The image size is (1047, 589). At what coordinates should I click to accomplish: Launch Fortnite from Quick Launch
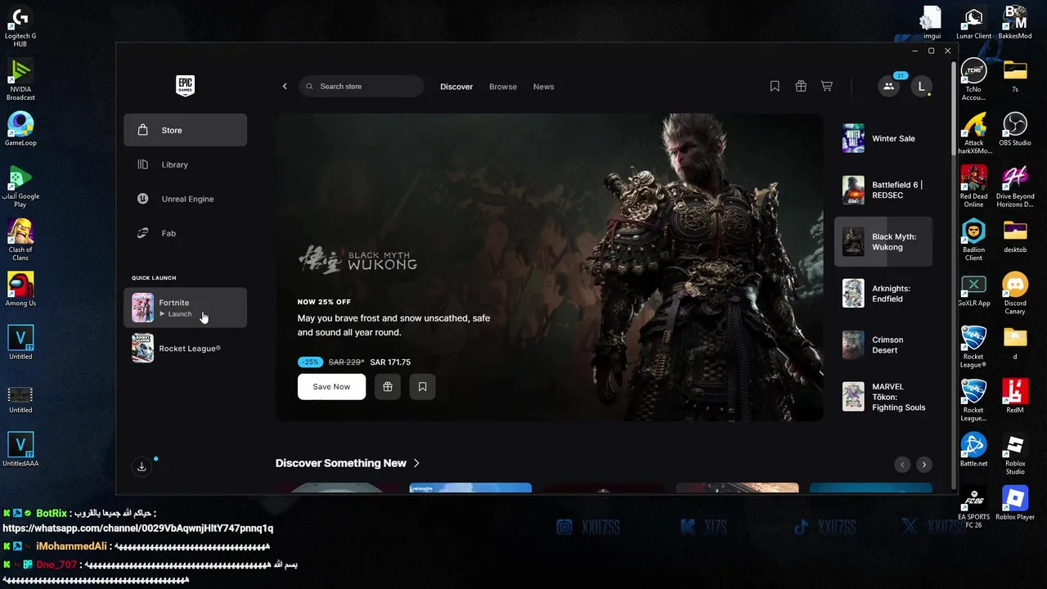point(185,308)
